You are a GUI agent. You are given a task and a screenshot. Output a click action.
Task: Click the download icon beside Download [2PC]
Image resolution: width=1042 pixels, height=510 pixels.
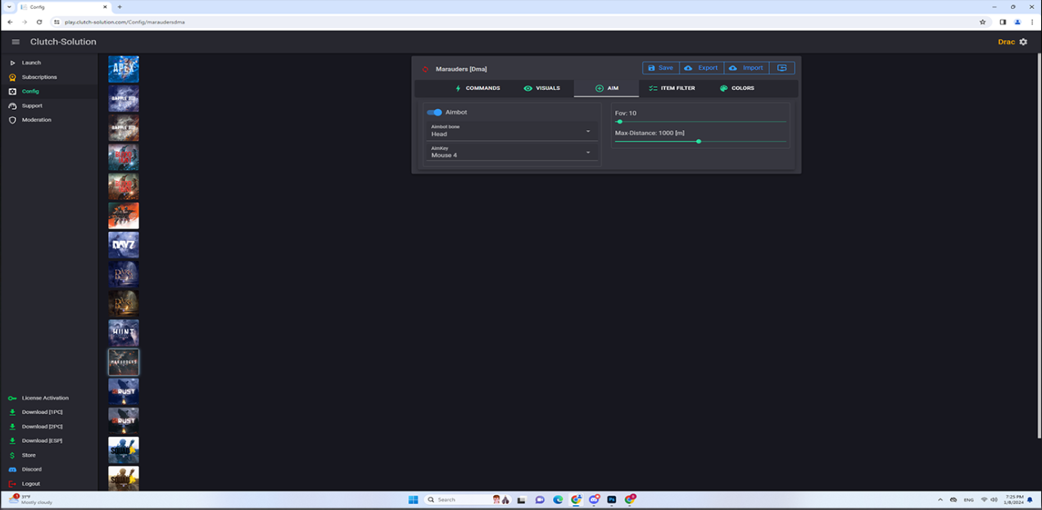coord(12,427)
